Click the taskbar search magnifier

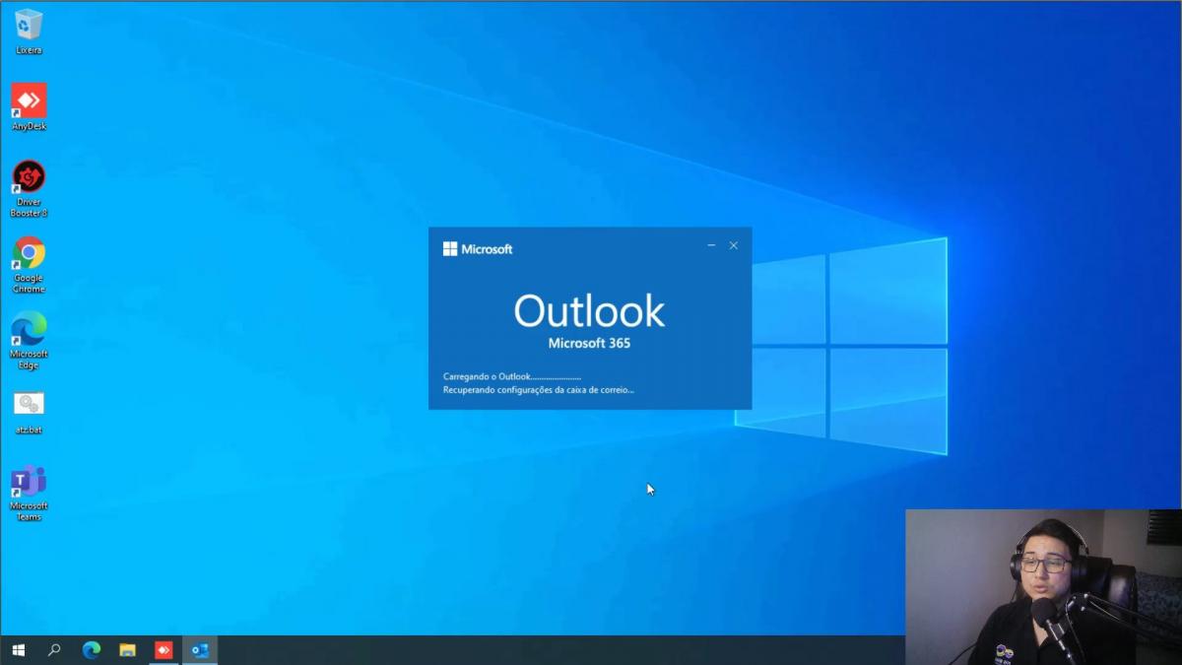tap(54, 650)
